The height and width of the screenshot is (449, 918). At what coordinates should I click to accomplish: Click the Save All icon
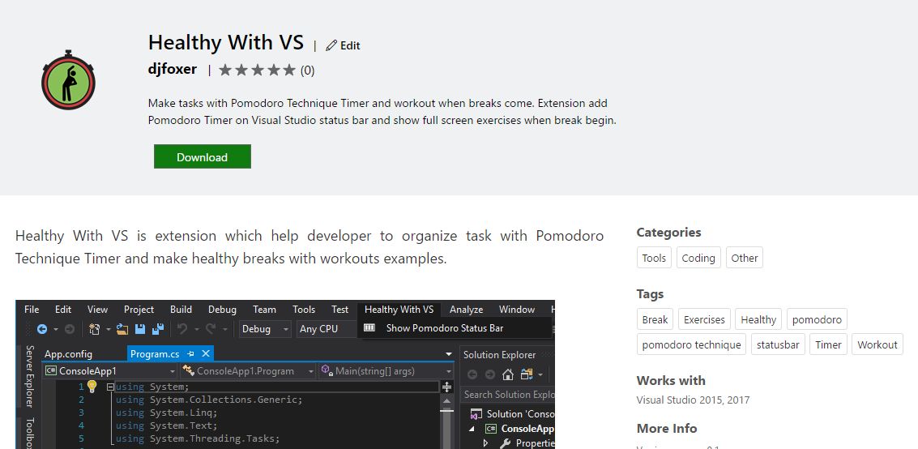[157, 329]
